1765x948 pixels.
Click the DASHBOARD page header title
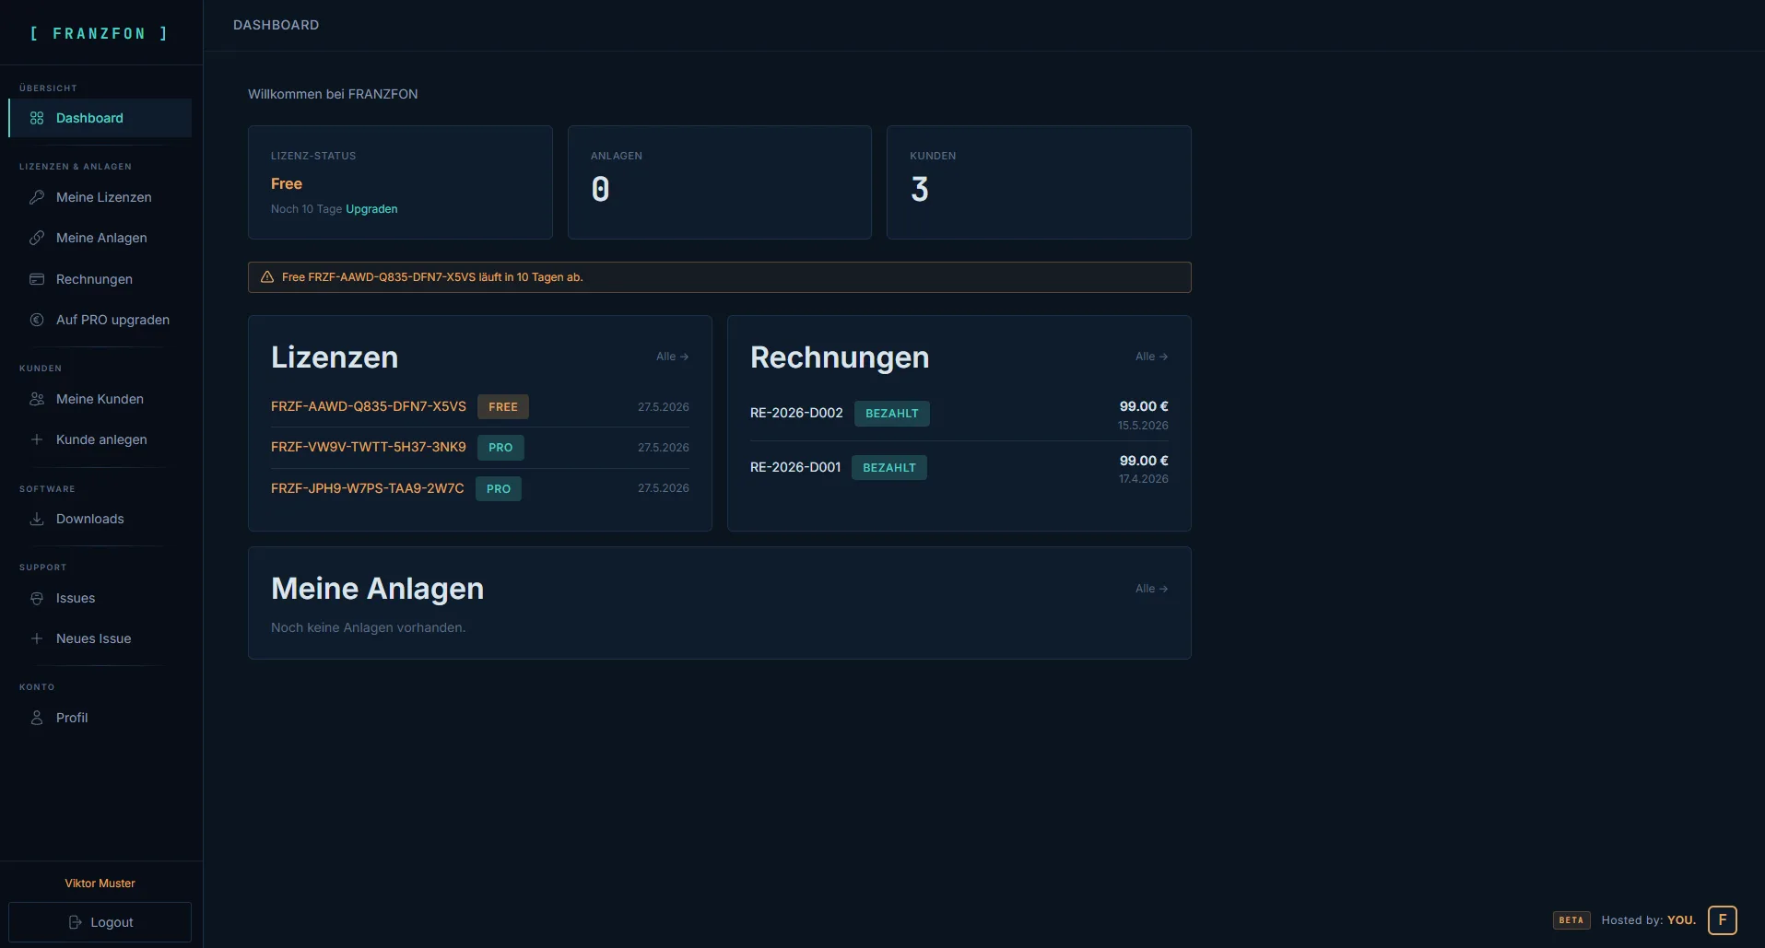coord(277,25)
